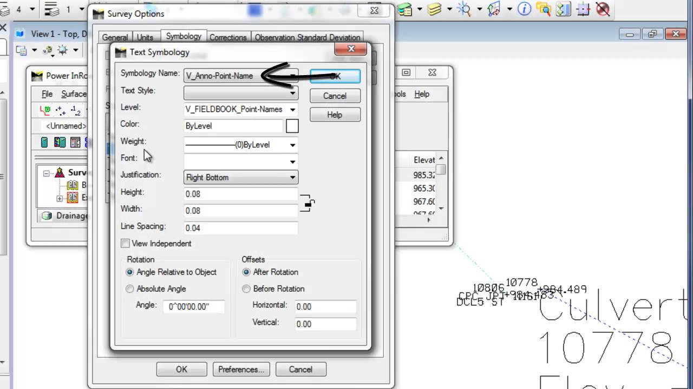Open the Text Style dropdown
693x389 pixels.
click(x=241, y=93)
